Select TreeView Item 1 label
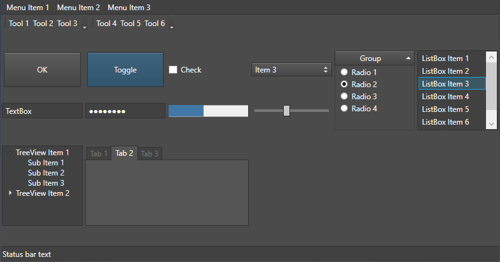Screen dimensions: 500x262 [x=43, y=153]
